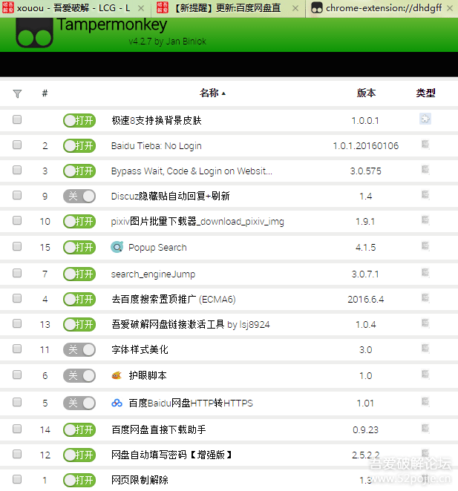Tick the 护眼脚本 row checkbox

(x=17, y=375)
